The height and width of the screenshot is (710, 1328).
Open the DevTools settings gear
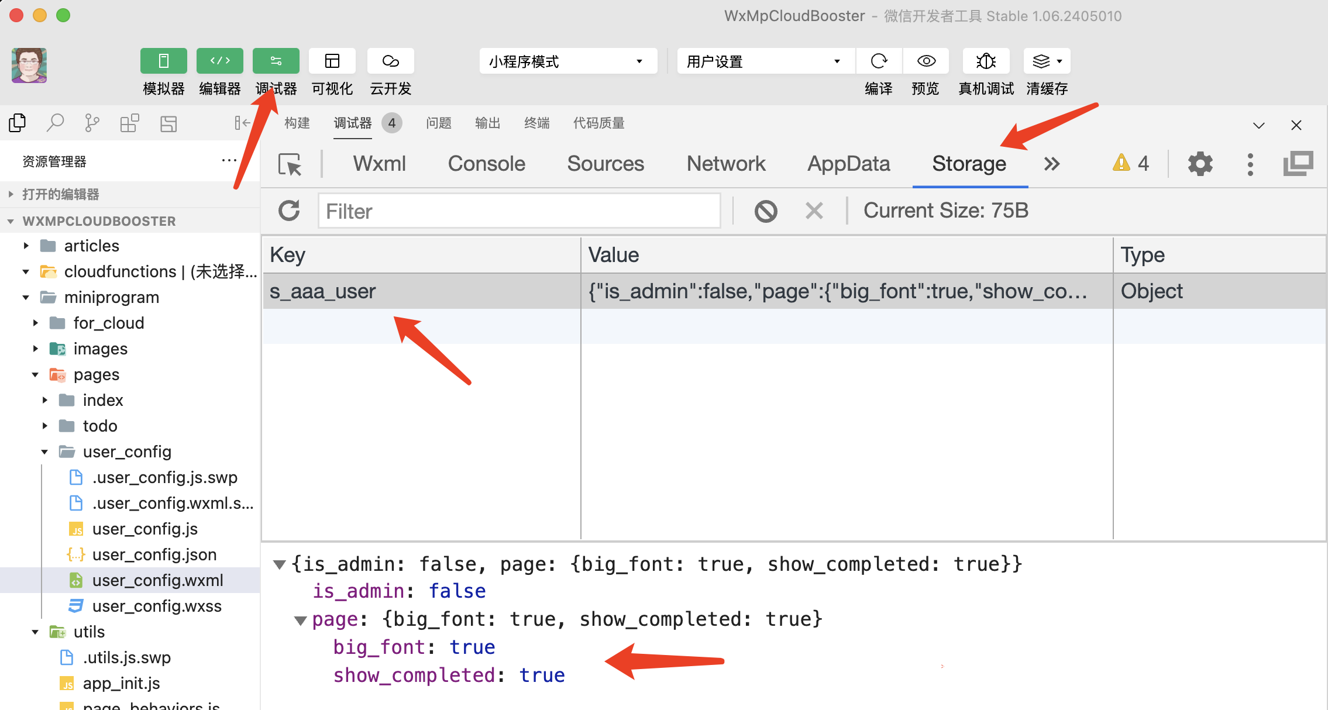[1200, 164]
